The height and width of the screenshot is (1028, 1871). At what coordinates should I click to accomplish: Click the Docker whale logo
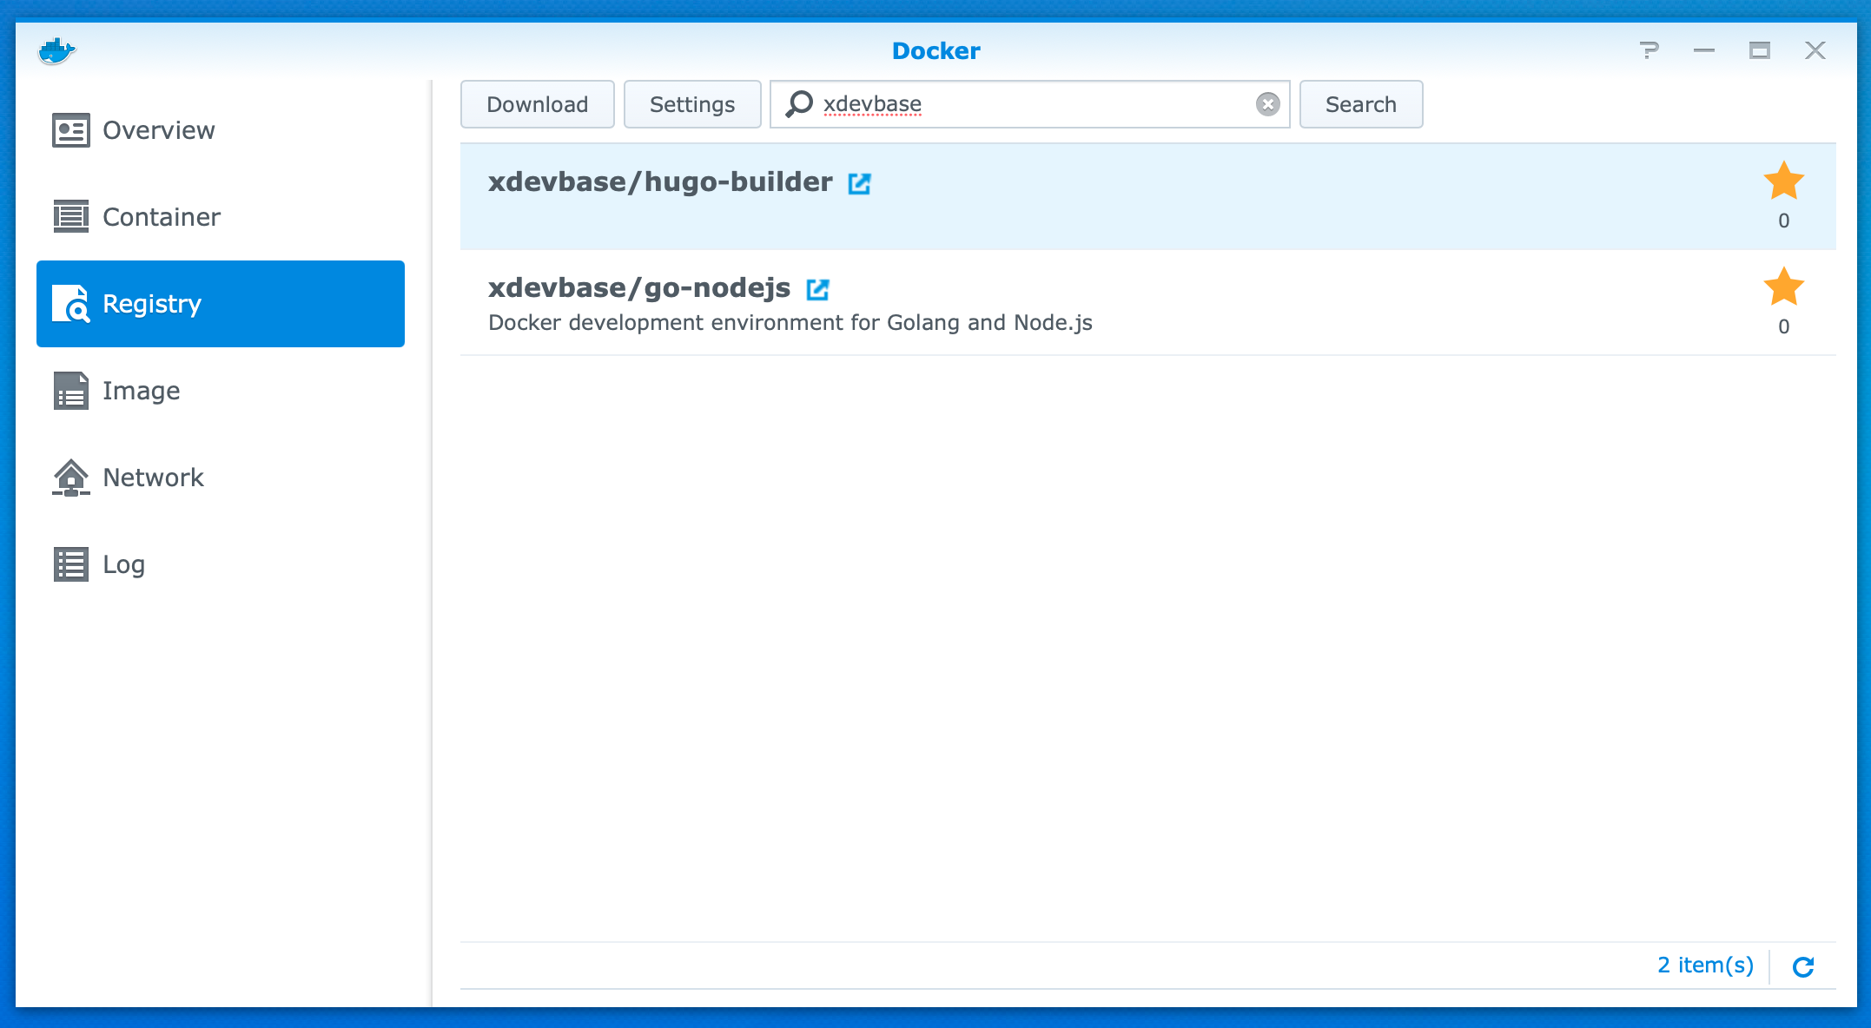coord(59,50)
